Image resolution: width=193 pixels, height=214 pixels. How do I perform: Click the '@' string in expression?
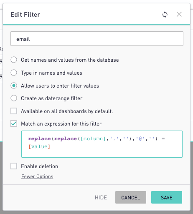140,138
